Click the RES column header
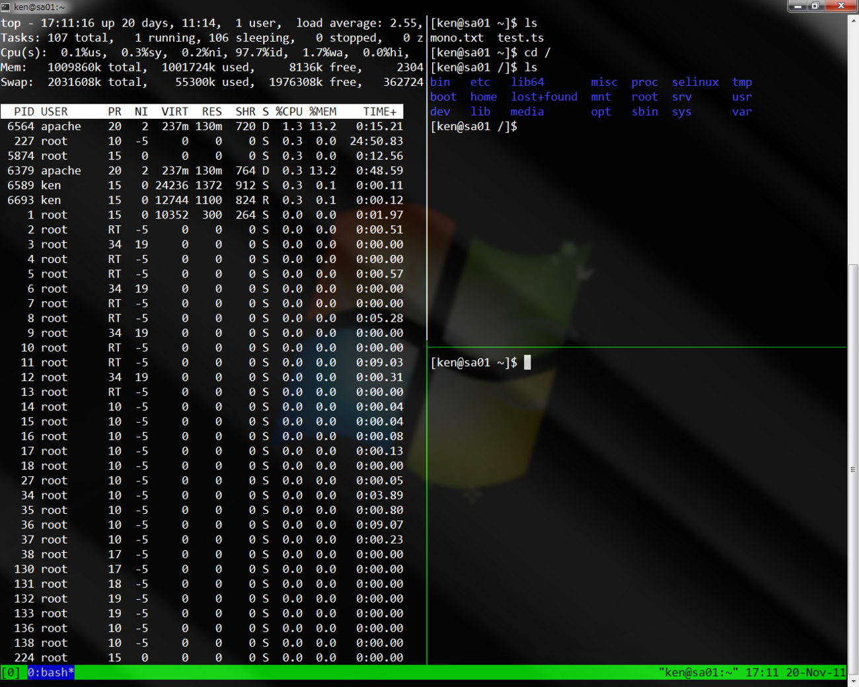 pyautogui.click(x=212, y=112)
